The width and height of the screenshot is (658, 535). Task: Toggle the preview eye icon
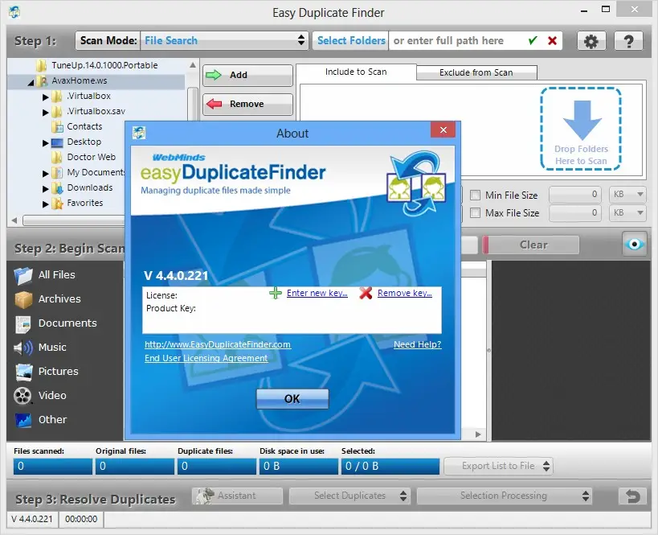634,245
